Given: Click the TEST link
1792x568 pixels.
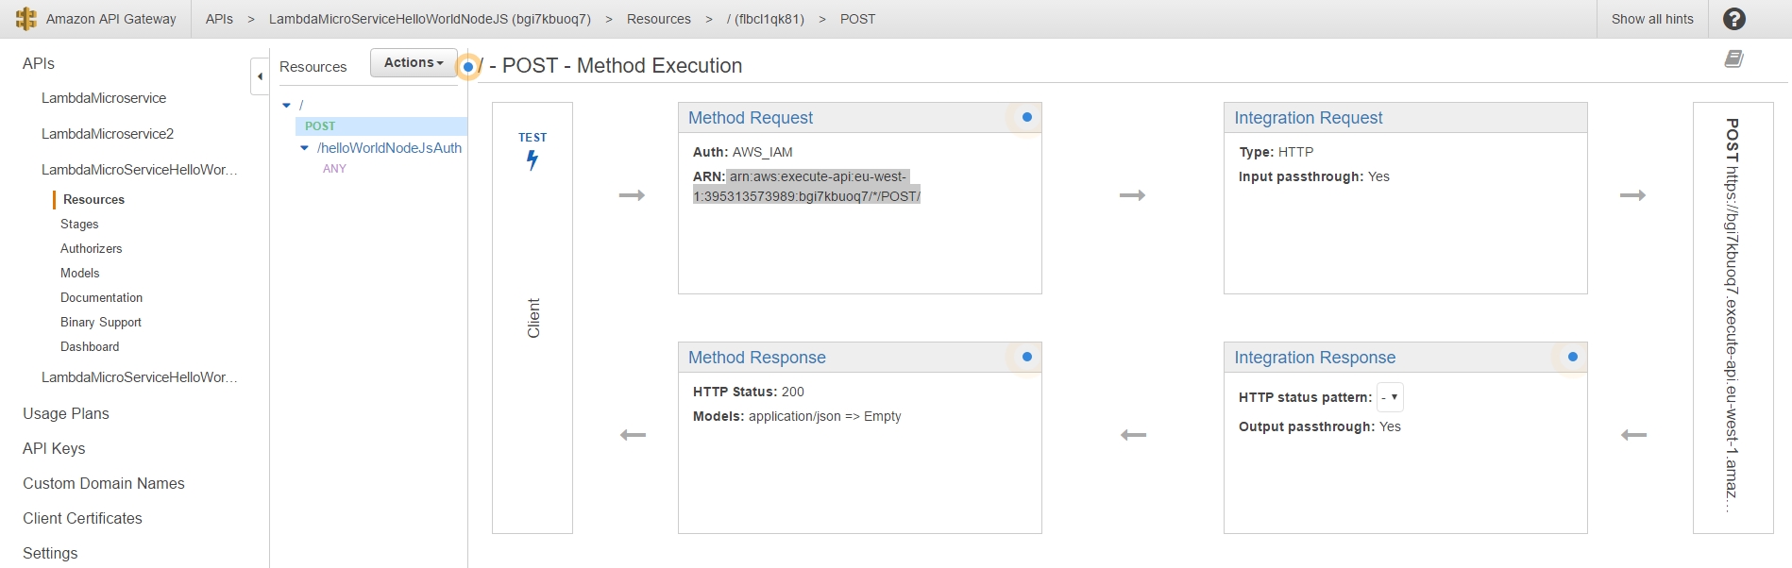Looking at the screenshot, I should 533,138.
